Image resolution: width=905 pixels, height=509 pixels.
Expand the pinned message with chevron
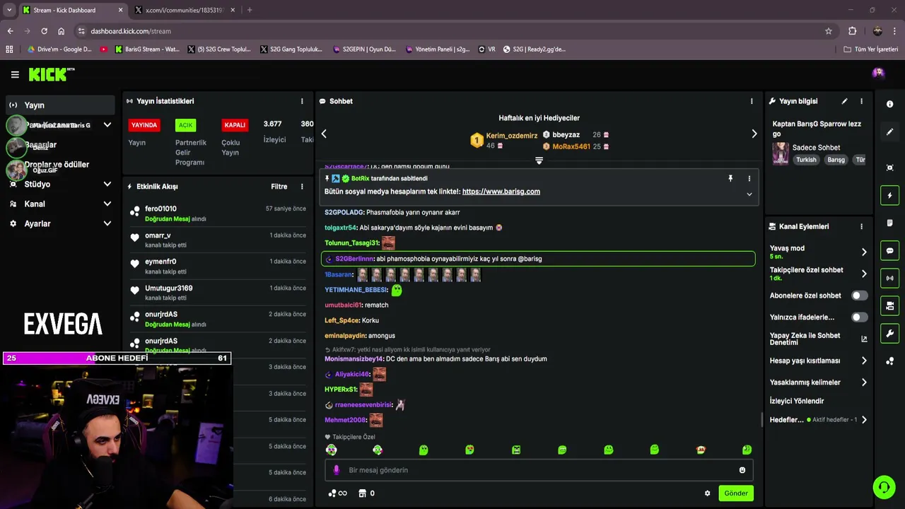click(x=749, y=194)
